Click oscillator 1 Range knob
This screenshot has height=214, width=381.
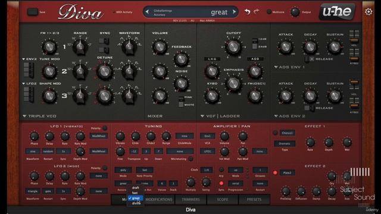coord(80,46)
